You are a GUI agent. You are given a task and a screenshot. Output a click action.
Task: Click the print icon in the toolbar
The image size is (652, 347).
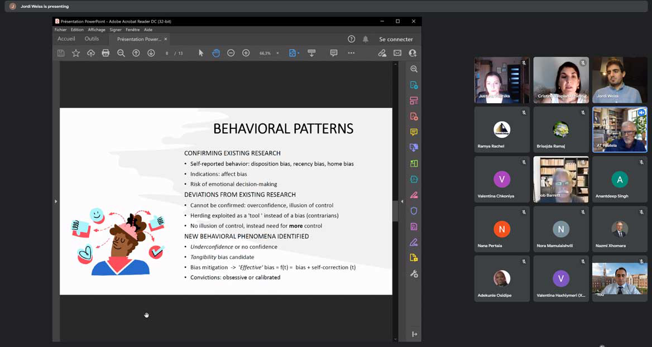click(106, 53)
